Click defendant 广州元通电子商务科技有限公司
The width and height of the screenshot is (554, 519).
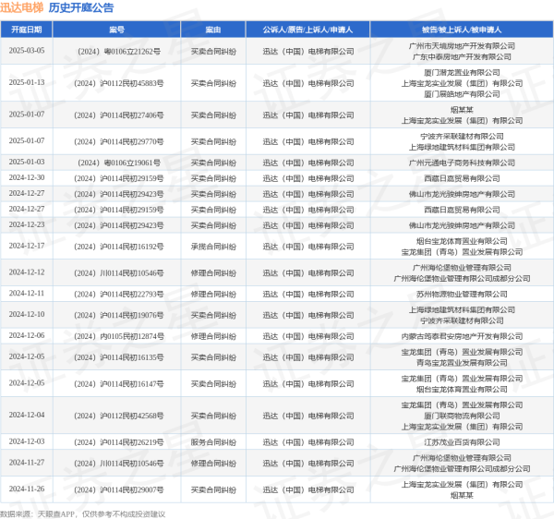(462, 163)
